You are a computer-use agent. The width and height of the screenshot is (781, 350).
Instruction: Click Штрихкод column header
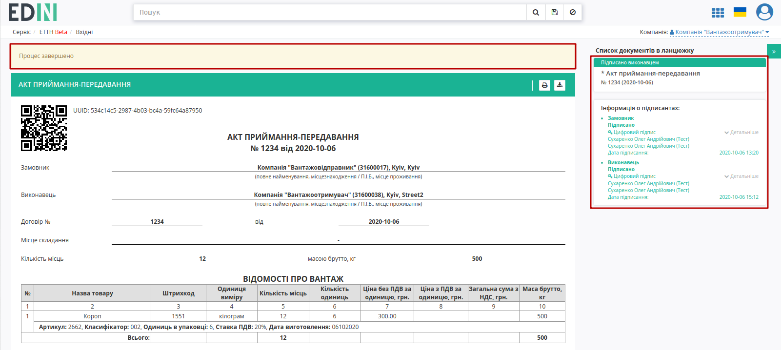(x=179, y=293)
